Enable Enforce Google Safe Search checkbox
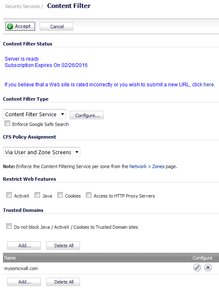The height and width of the screenshot is (289, 219). (7, 123)
